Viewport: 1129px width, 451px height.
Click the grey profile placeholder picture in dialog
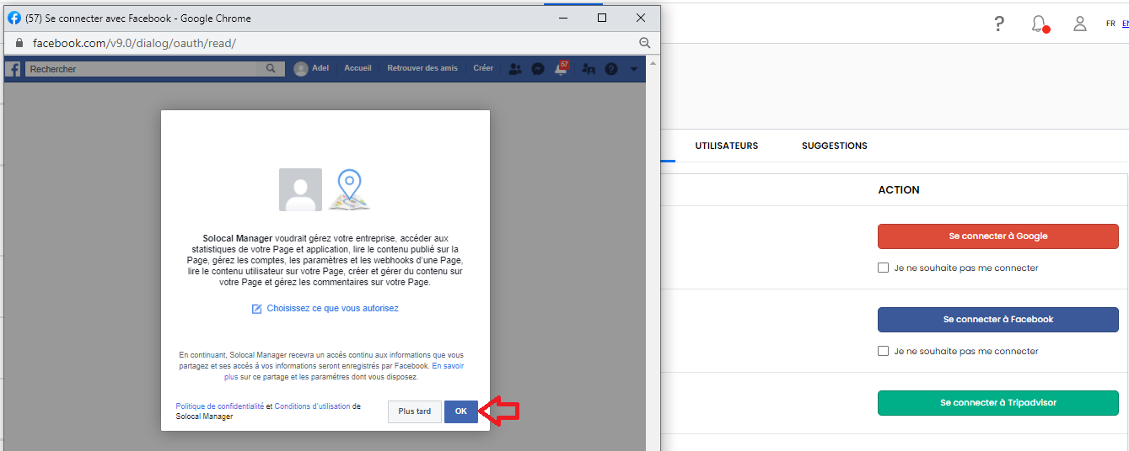[300, 189]
